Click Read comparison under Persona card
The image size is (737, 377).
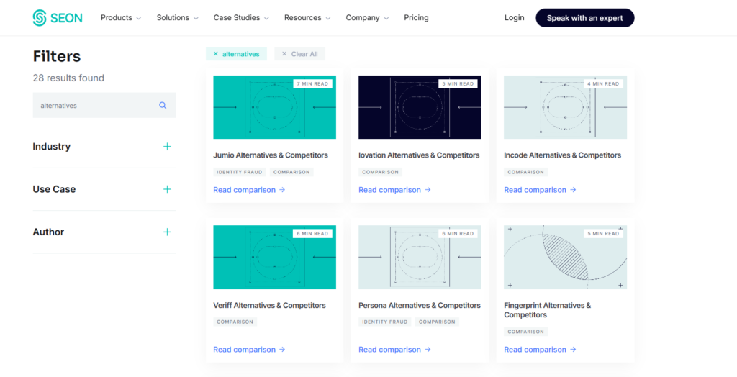(394, 350)
